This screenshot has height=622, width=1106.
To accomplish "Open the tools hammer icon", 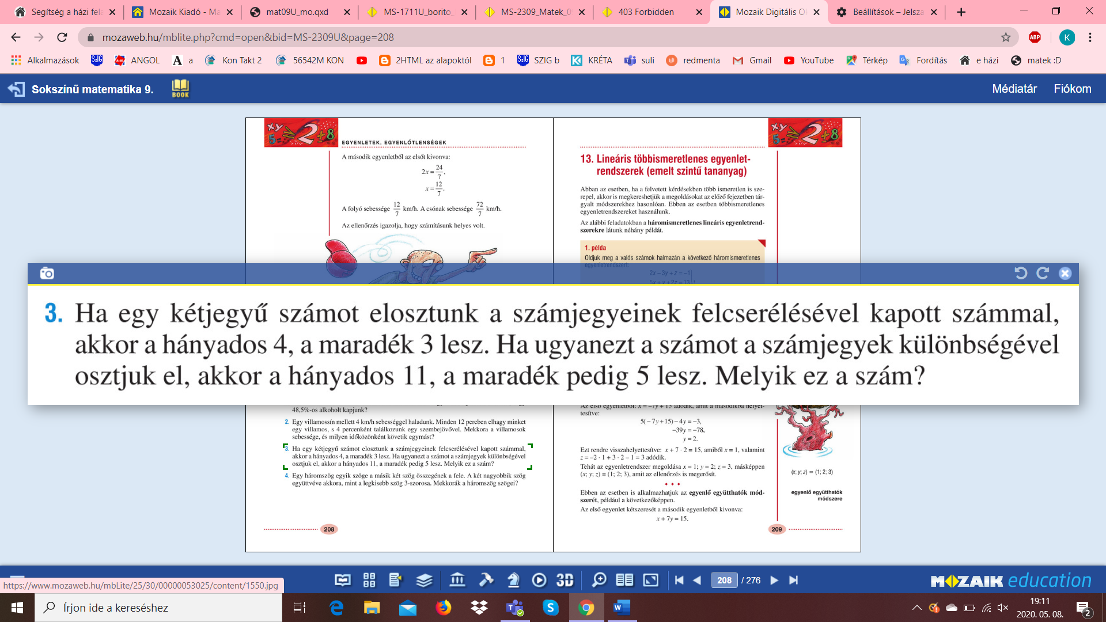I will (x=486, y=580).
